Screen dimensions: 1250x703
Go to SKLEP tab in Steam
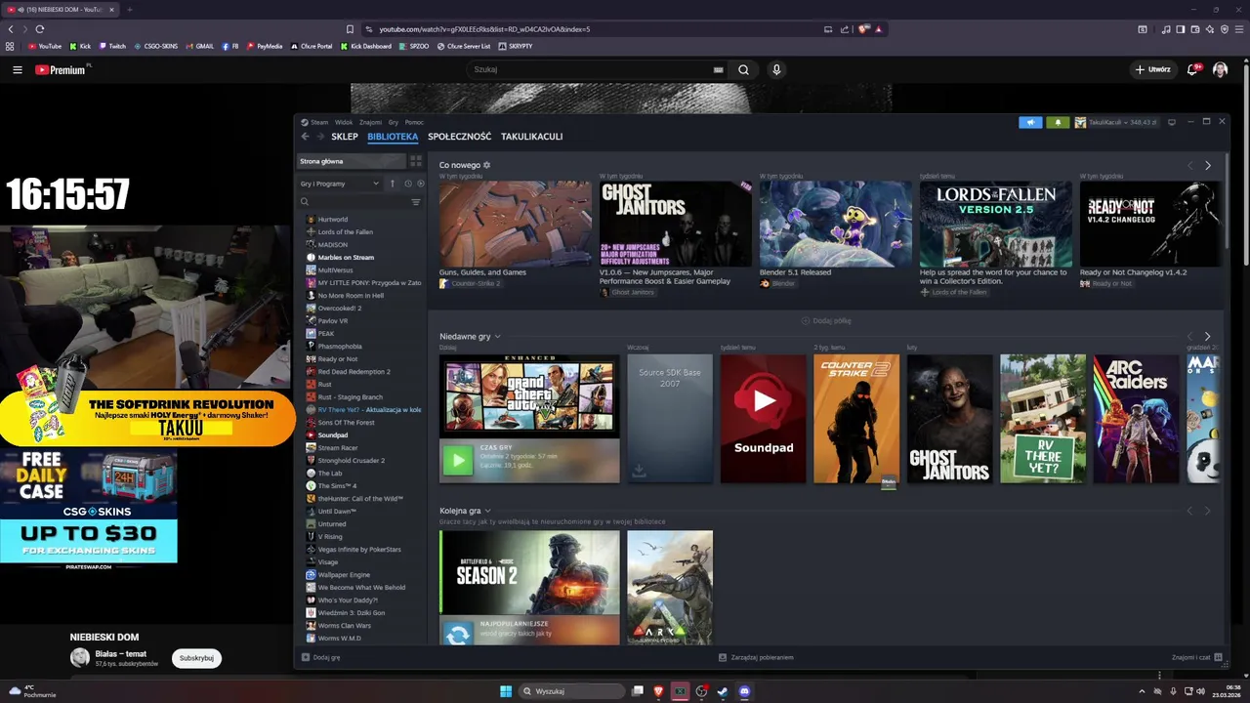point(345,137)
